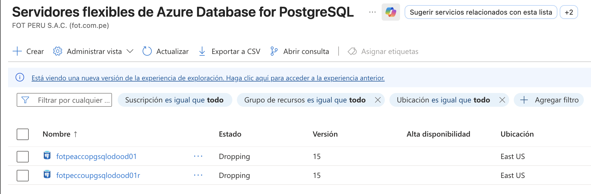
Task: Click the funnel filter icon
Action: [25, 100]
